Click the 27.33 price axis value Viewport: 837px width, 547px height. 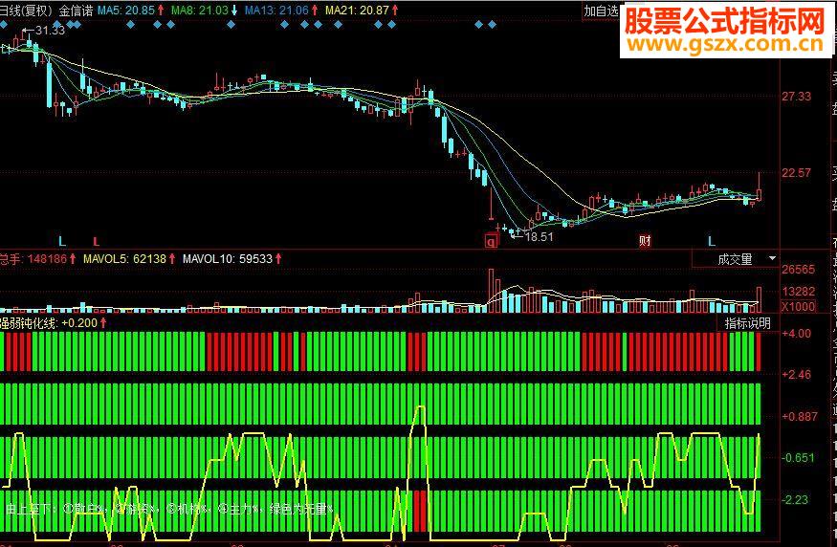pyautogui.click(x=796, y=97)
